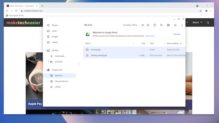Maximize the Files app window
The width and height of the screenshot is (219, 123).
click(x=179, y=19)
